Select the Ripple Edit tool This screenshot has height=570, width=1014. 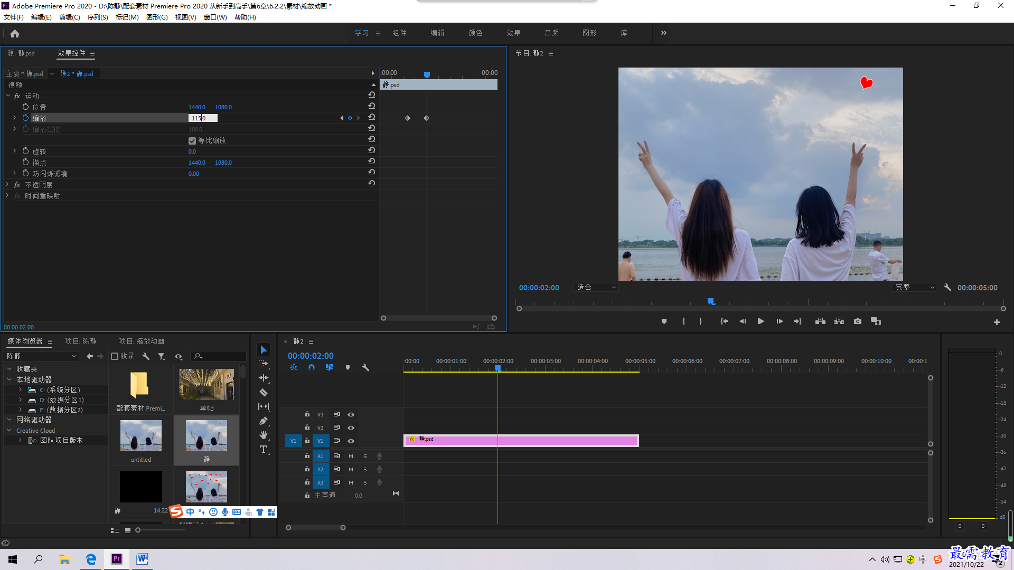(x=264, y=378)
